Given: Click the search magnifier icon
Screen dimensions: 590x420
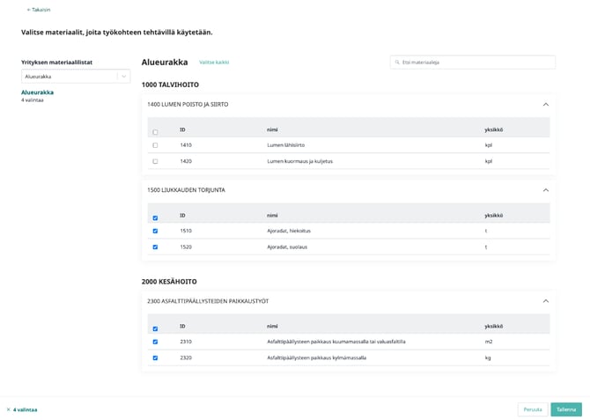Looking at the screenshot, I should [397, 63].
